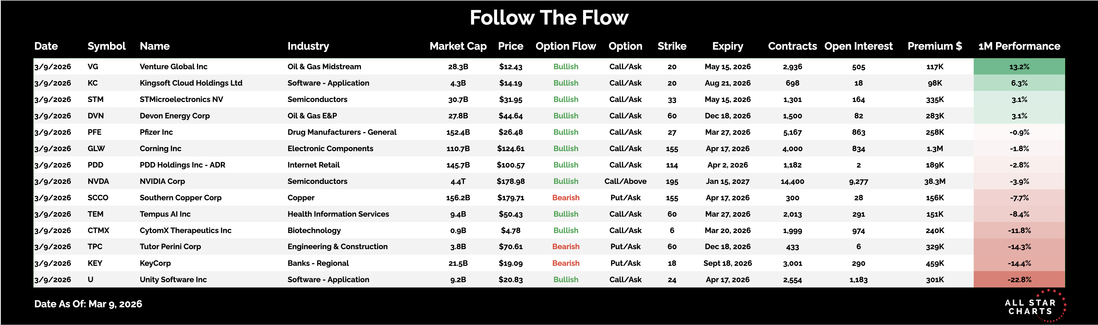Click the red -22.8% performance cell
The height and width of the screenshot is (325, 1098).
coord(1019,280)
